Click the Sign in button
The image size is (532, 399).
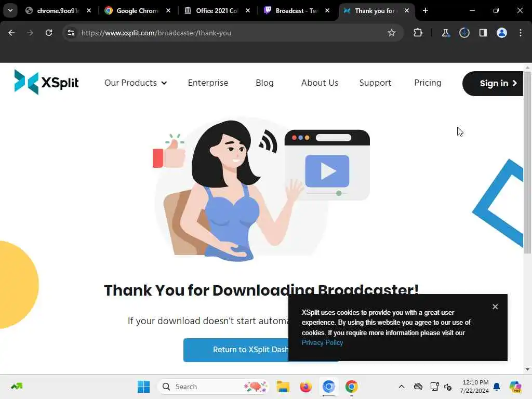[x=494, y=84]
